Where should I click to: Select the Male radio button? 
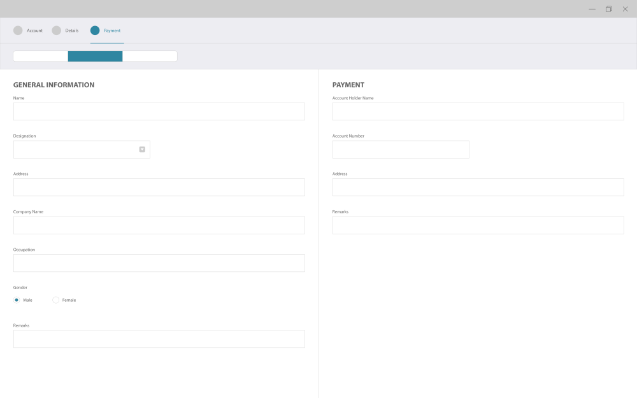pyautogui.click(x=17, y=300)
